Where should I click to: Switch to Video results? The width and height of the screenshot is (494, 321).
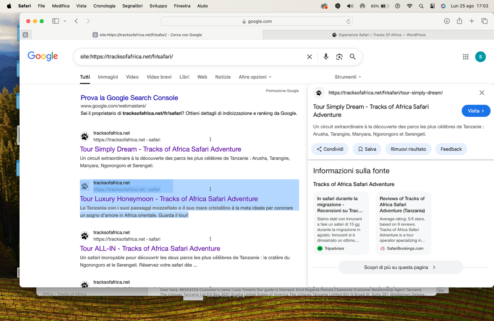pyautogui.click(x=132, y=77)
